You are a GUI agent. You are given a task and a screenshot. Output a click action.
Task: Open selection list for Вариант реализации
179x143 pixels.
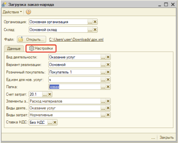point(103,65)
